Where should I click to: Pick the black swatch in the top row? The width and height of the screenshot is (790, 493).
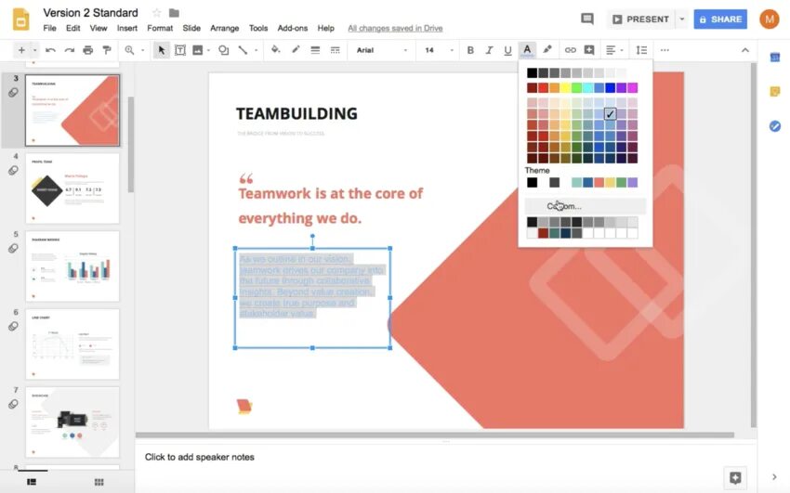[532, 73]
